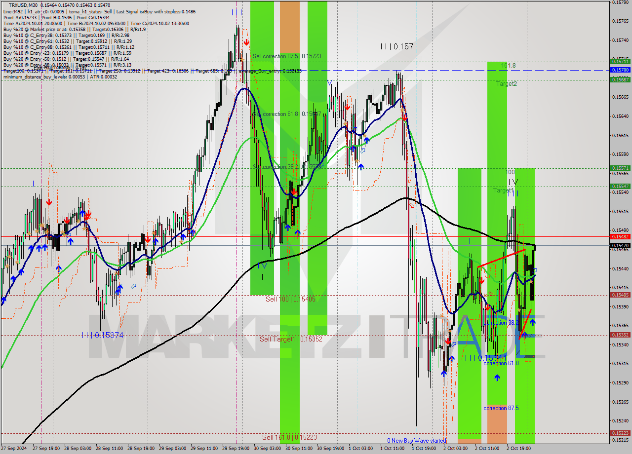This screenshot has width=632, height=454.
Task: Select the 'Target2' label
Action: pos(507,84)
